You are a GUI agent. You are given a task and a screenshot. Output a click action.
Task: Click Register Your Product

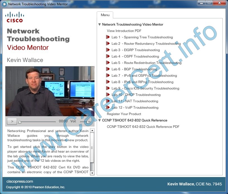pyautogui.click(x=123, y=114)
